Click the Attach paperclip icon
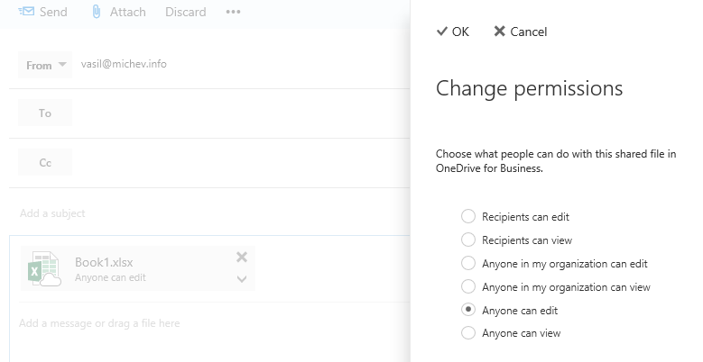Image resolution: width=703 pixels, height=362 pixels. click(x=97, y=12)
